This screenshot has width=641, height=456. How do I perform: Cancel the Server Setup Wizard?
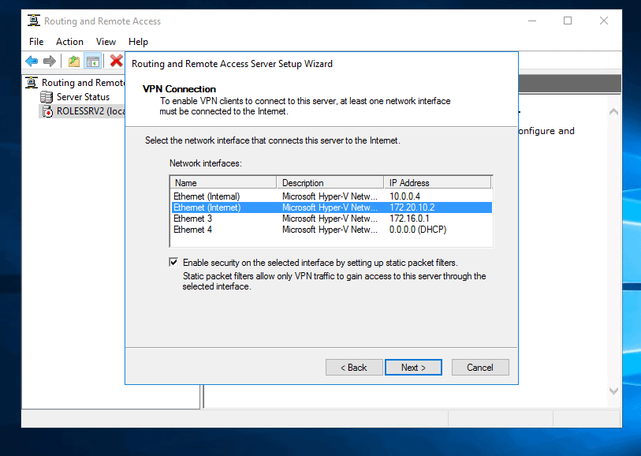click(x=479, y=368)
